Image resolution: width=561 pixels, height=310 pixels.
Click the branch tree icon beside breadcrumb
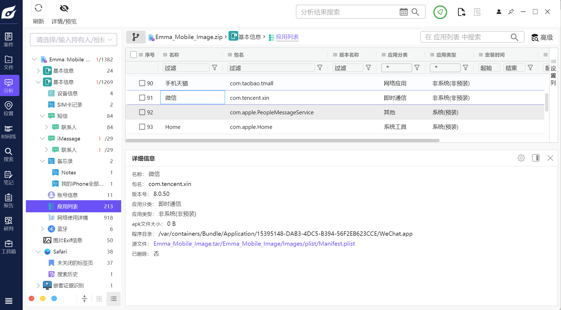(x=136, y=37)
